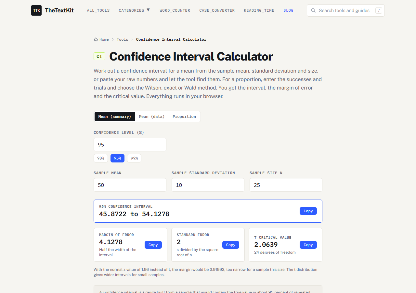
Task: Click the text 24 degrees of freedom
Action: (275, 252)
